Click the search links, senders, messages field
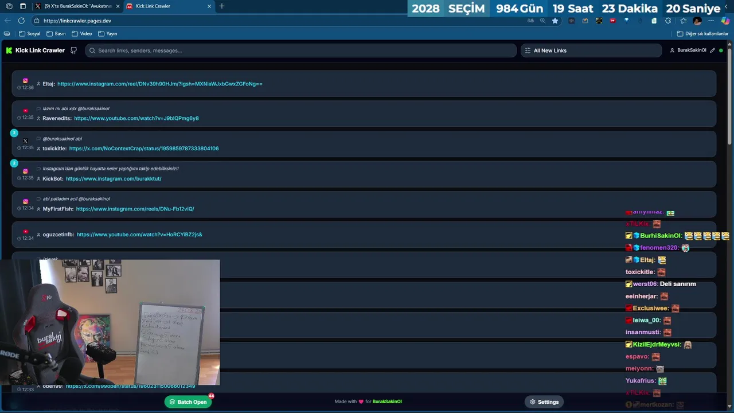 pos(301,50)
